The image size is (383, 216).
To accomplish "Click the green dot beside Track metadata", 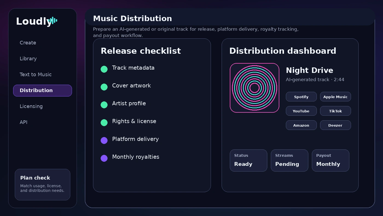I will pos(104,69).
